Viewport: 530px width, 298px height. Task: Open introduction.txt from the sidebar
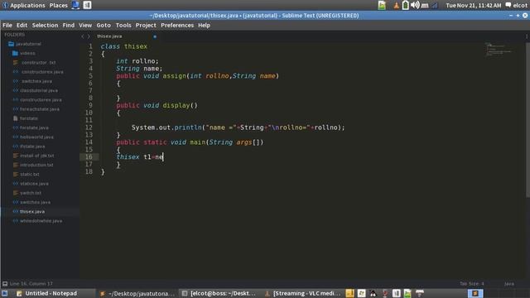(x=36, y=165)
